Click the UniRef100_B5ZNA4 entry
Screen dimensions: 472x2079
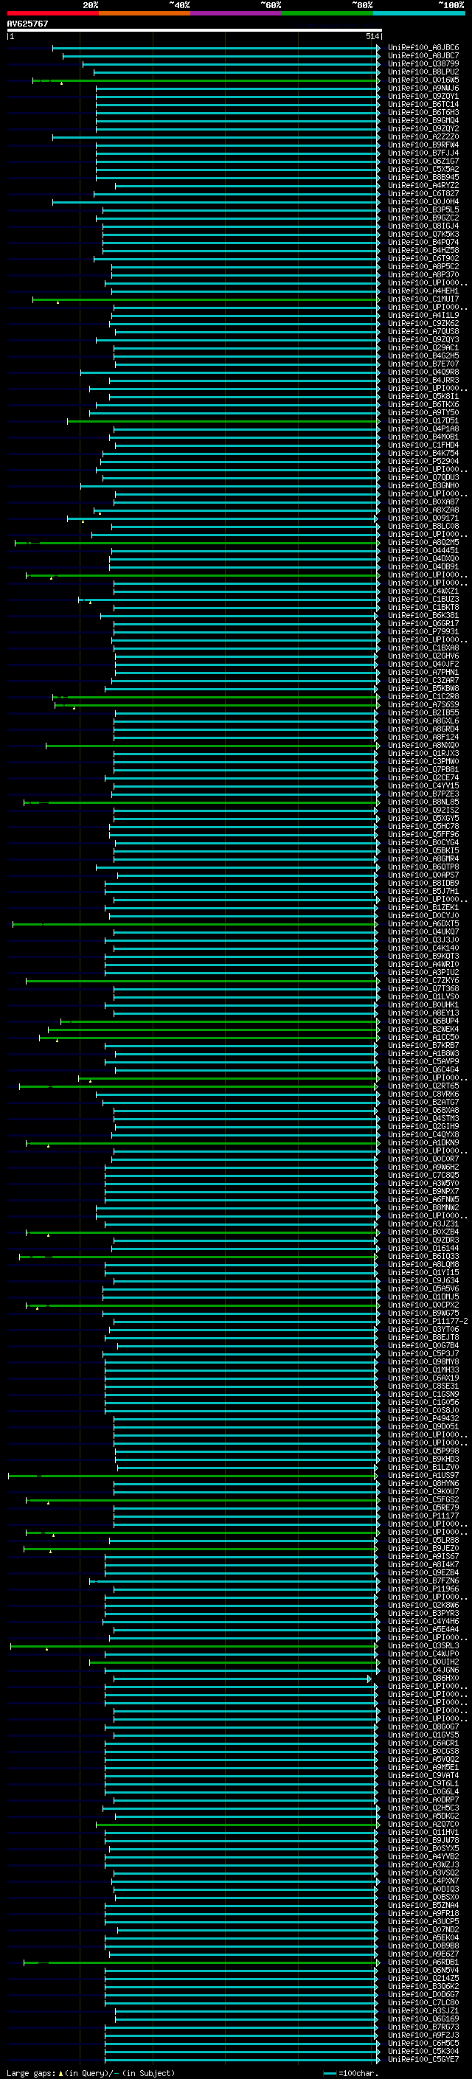pos(423,1906)
